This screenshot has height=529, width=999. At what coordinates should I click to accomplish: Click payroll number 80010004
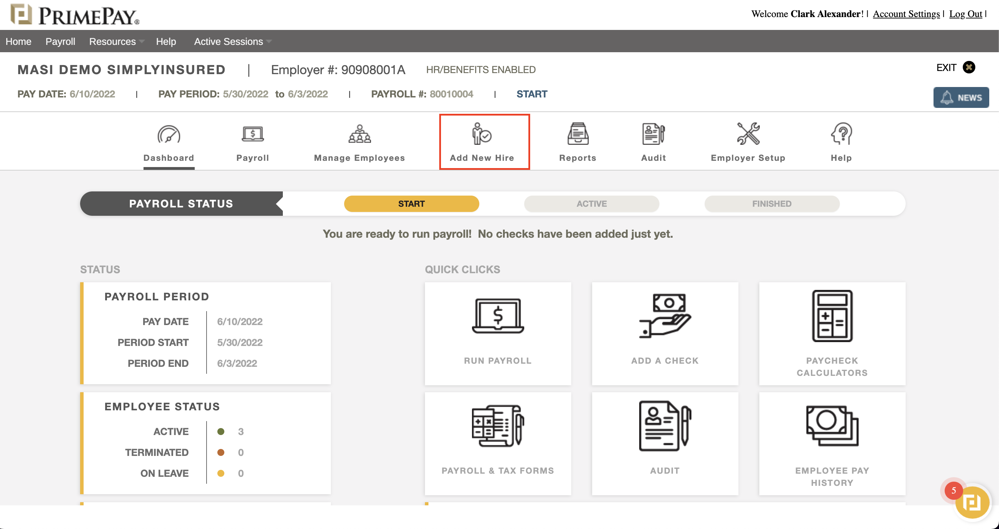pos(451,94)
